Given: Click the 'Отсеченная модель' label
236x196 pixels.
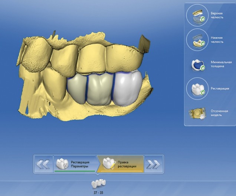Looking at the screenshot, I should (x=219, y=113).
